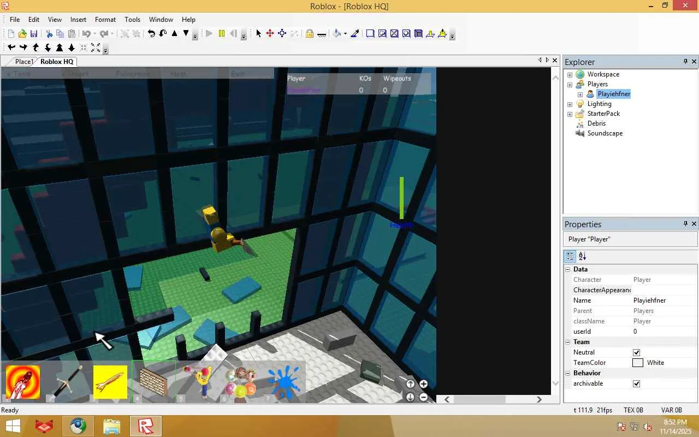Open a place with the Open toolbar icon

click(x=22, y=34)
